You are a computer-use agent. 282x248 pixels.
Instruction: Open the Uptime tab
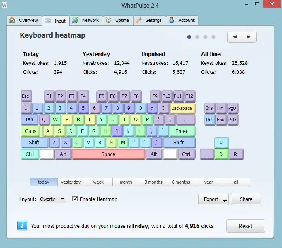coord(118,20)
